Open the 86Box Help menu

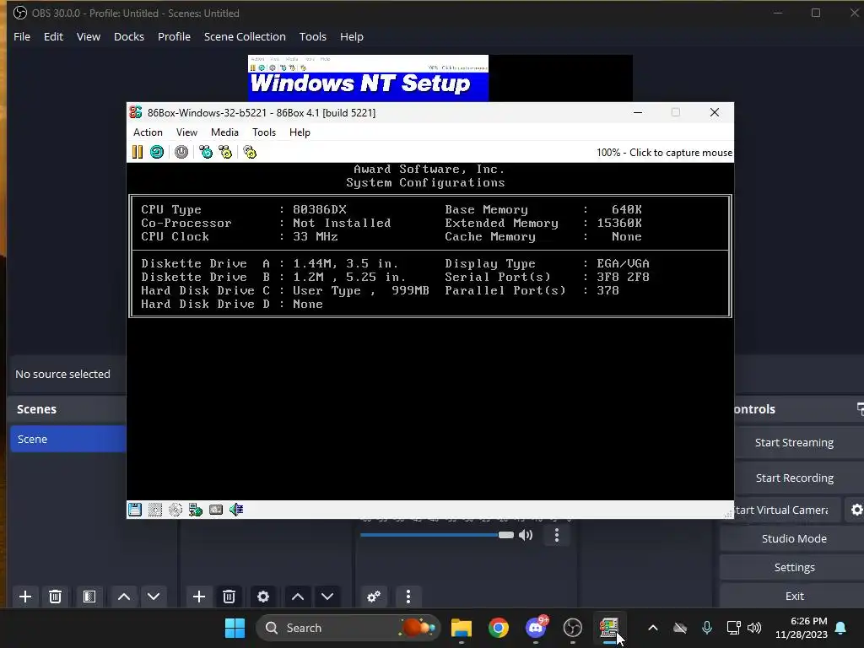(300, 132)
